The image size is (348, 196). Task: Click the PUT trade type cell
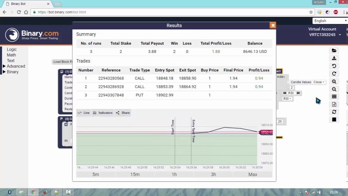click(x=139, y=95)
